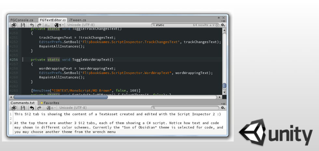The image size is (319, 151).
Task: Open the wrench settings menu in Comments pane
Action: (223, 108)
